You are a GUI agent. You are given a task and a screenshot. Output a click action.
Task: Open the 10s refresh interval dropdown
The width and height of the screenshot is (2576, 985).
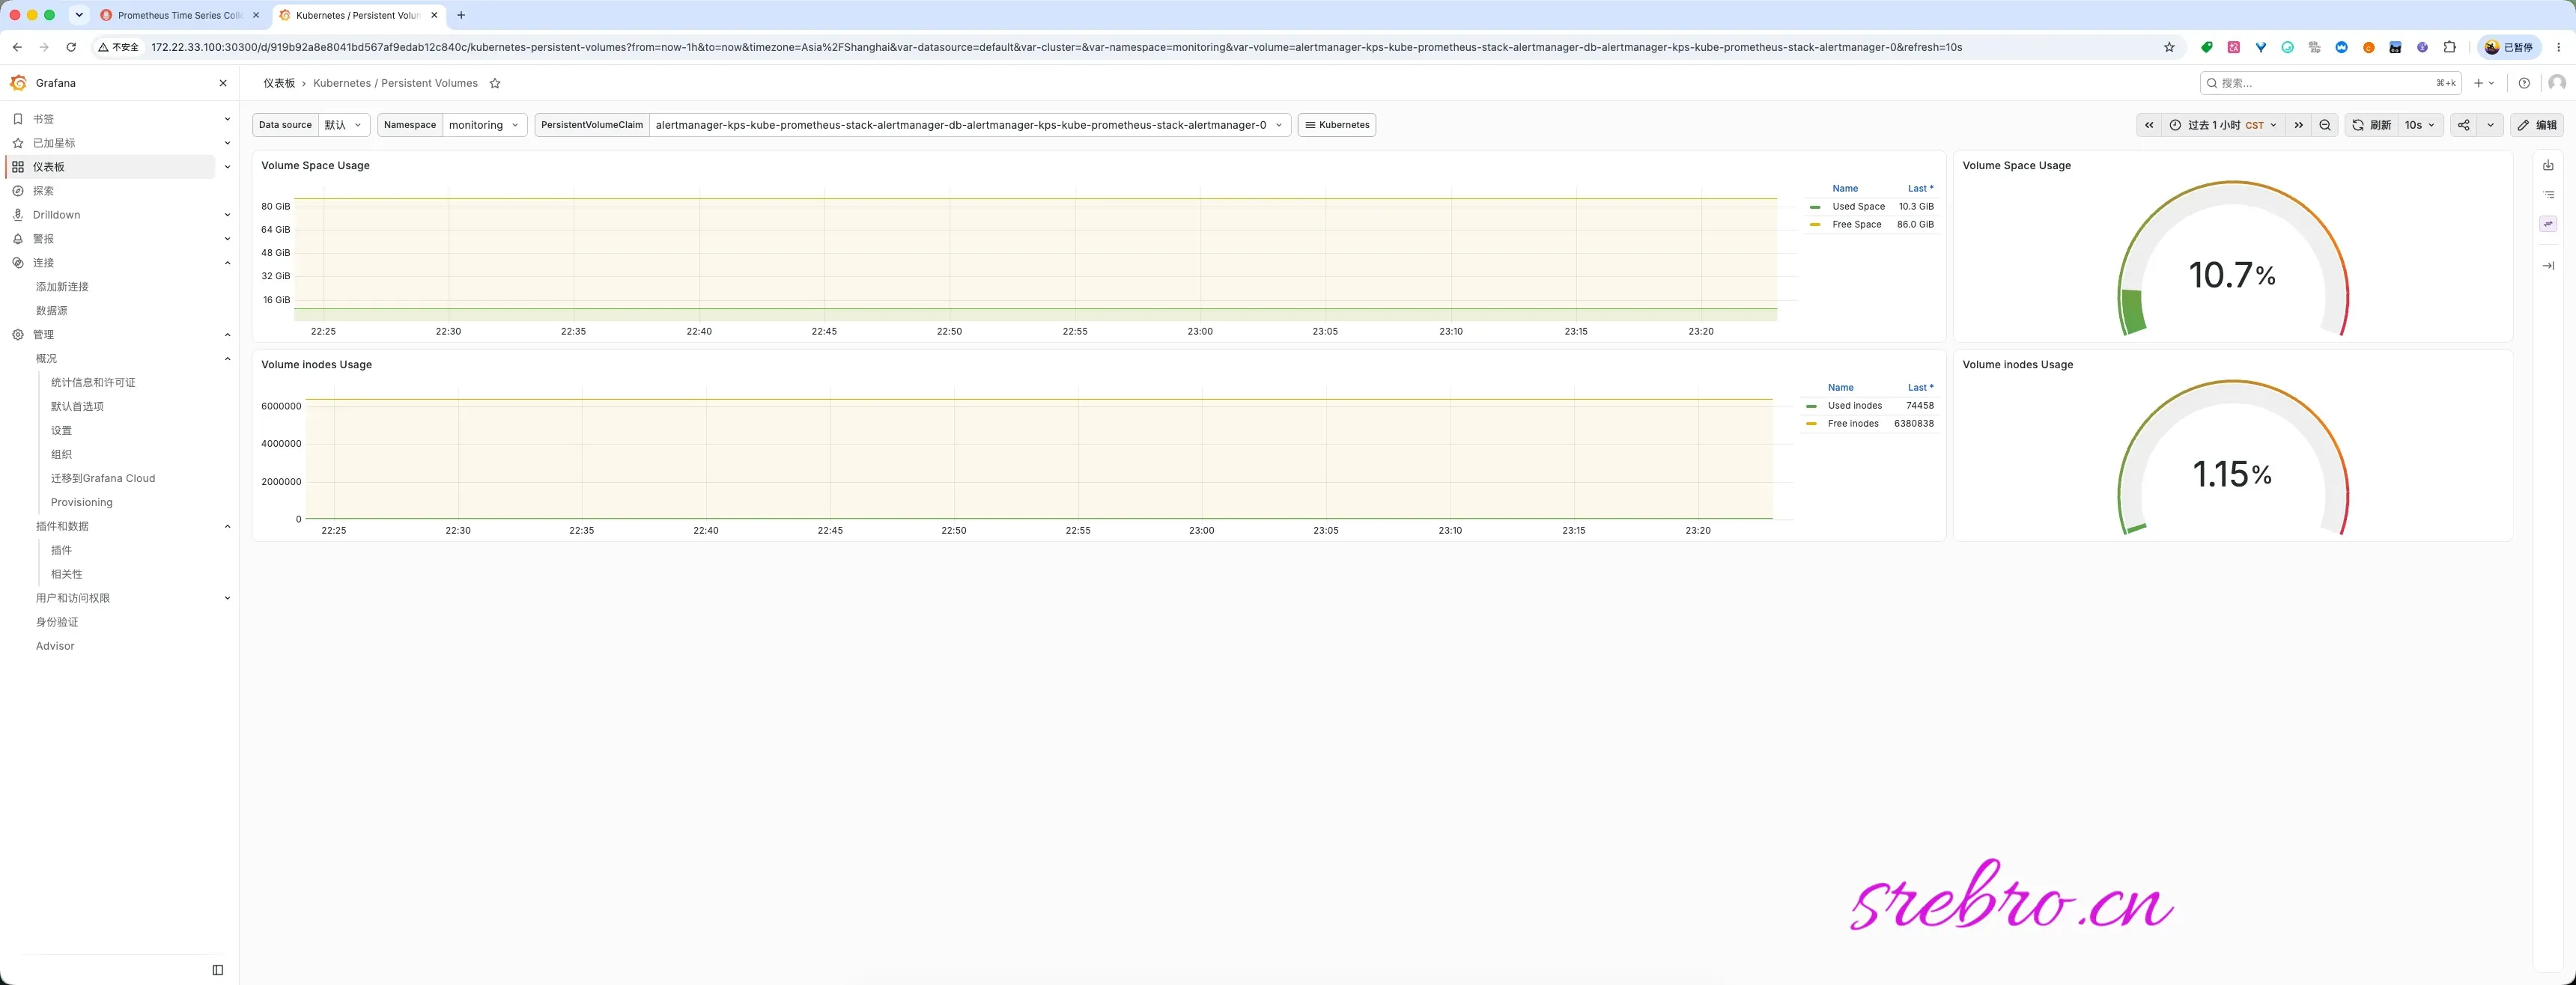2420,125
